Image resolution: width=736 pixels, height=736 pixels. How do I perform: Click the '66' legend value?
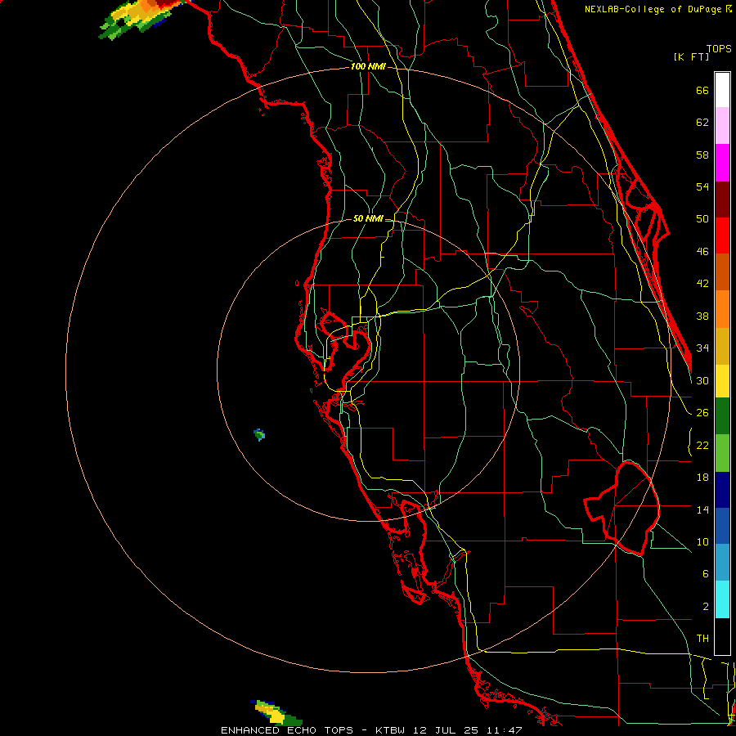click(x=702, y=90)
